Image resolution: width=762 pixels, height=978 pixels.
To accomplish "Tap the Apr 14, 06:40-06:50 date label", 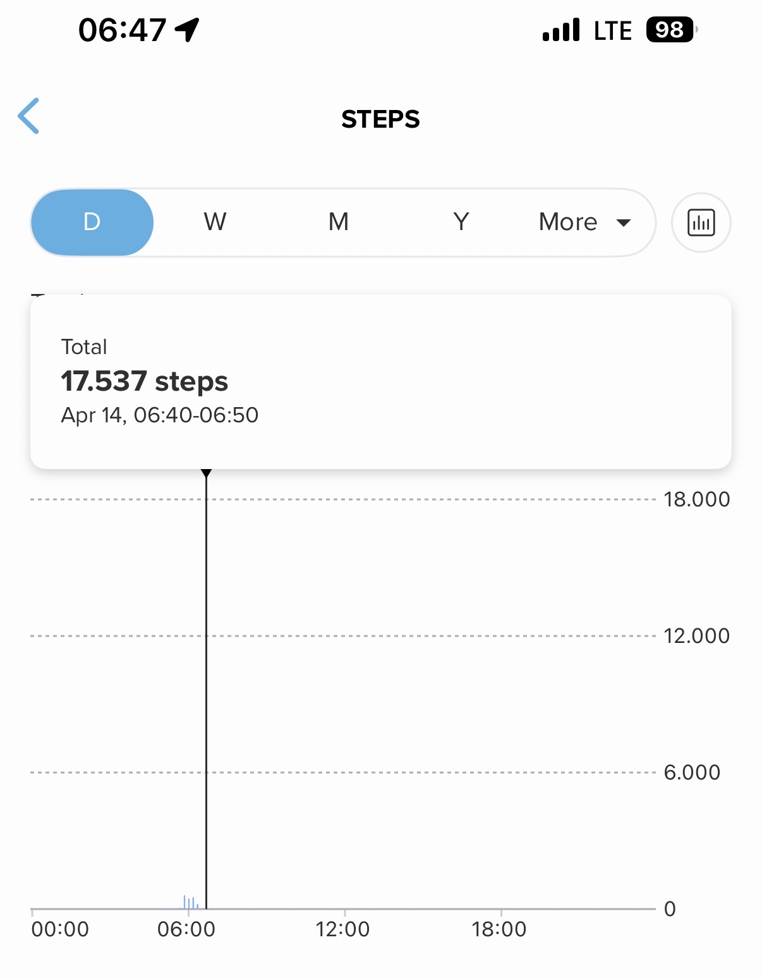I will [159, 415].
